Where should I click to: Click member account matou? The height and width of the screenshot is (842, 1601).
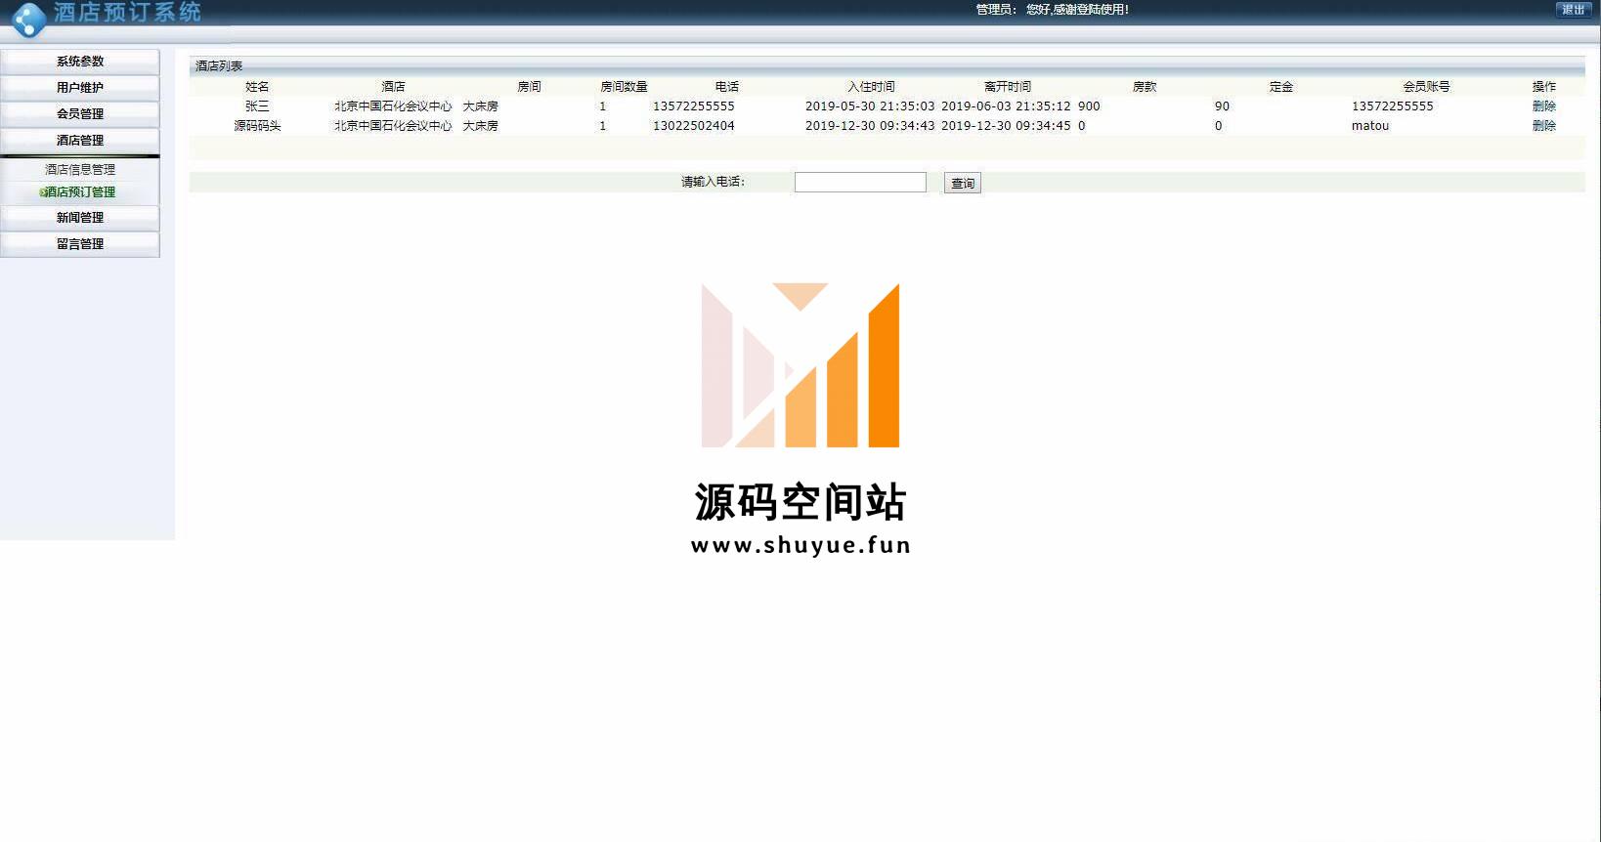(1370, 126)
